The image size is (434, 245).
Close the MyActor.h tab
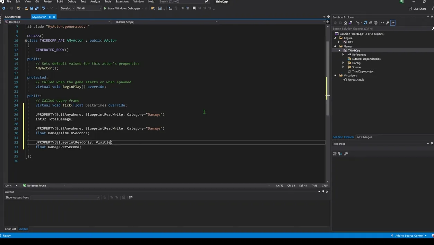click(54, 17)
